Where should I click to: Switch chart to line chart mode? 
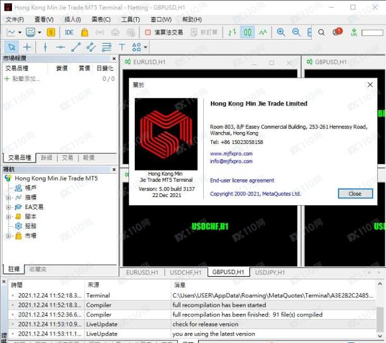coord(263,32)
